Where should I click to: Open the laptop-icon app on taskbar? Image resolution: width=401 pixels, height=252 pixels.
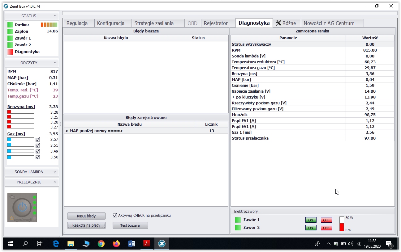(86, 244)
